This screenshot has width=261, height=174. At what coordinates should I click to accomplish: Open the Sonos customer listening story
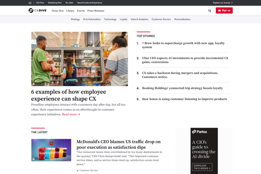pyautogui.click(x=185, y=99)
